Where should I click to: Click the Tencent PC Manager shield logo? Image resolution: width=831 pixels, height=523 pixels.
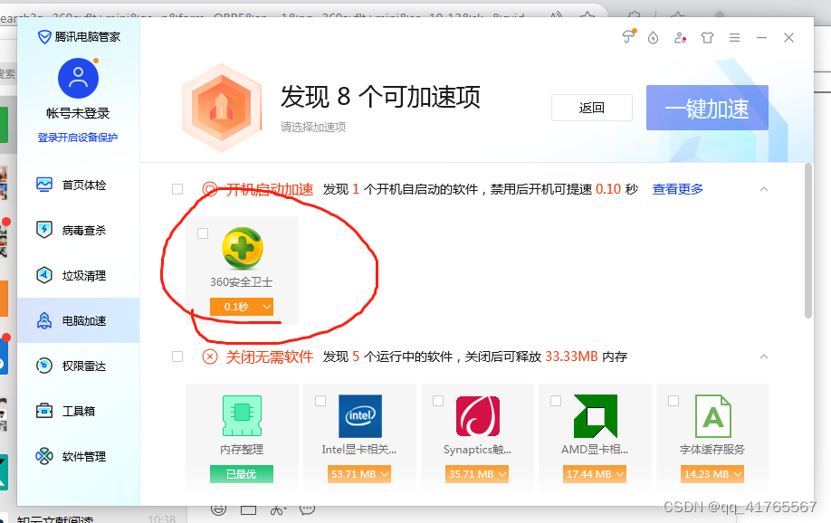coord(44,36)
